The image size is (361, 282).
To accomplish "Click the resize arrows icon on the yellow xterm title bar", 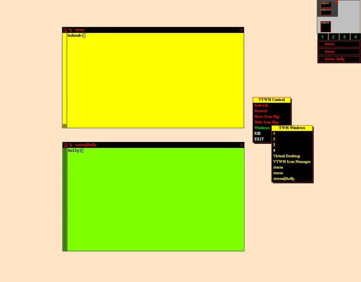I will (241, 30).
